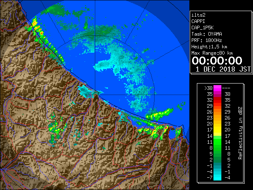
Task: Click the "---" legend entry
Action: (x=226, y=88)
